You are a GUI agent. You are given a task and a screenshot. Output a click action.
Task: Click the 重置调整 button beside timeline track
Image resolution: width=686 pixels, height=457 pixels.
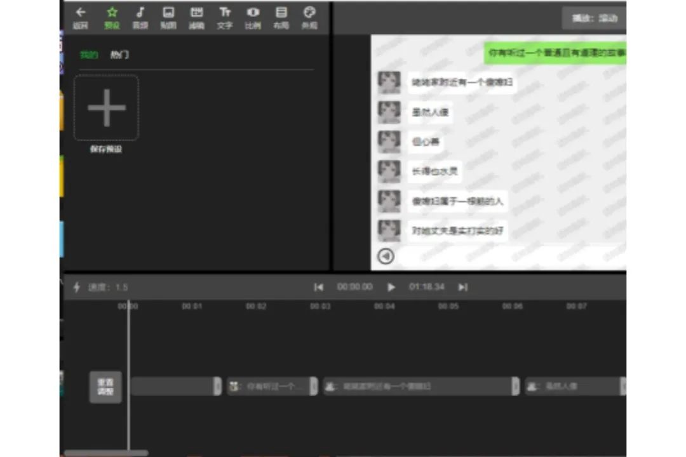coord(105,387)
